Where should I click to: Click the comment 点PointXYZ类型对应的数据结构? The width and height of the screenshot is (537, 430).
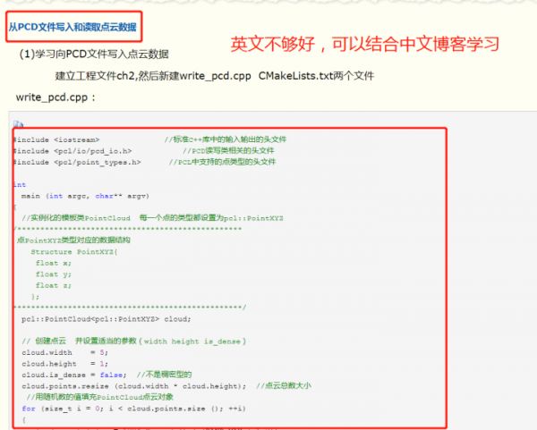(73, 240)
